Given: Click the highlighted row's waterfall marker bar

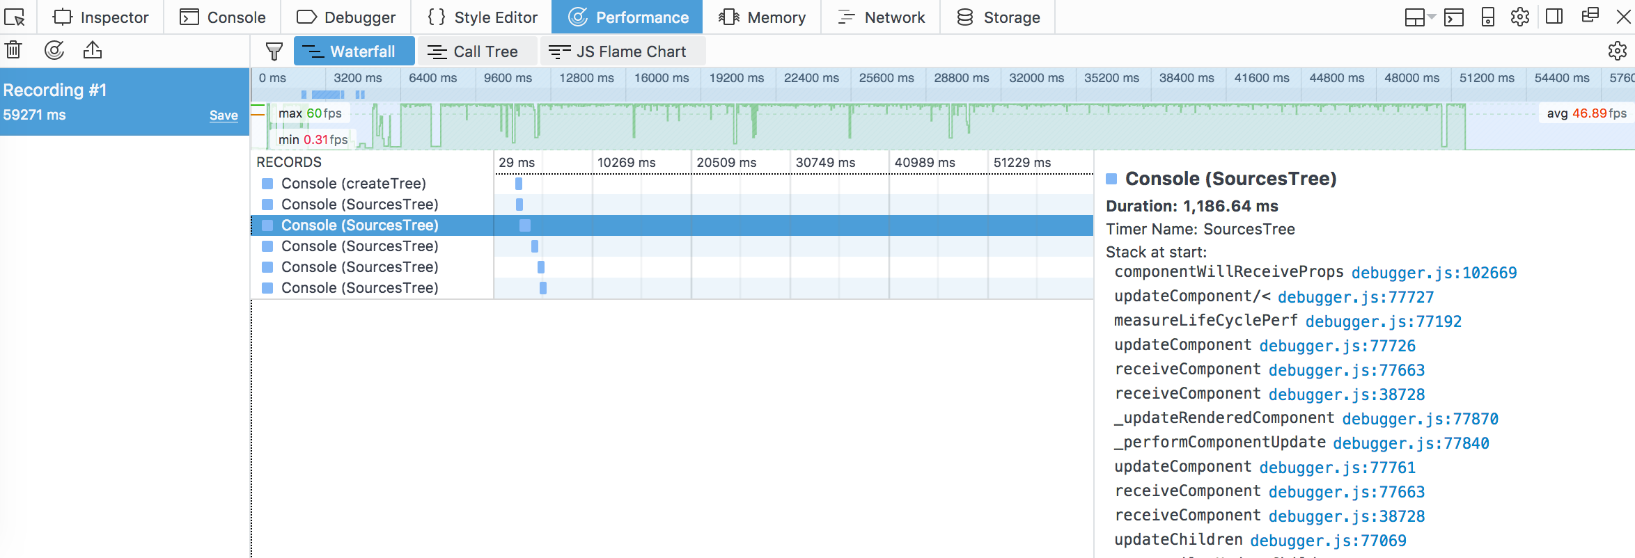Looking at the screenshot, I should pyautogui.click(x=525, y=225).
